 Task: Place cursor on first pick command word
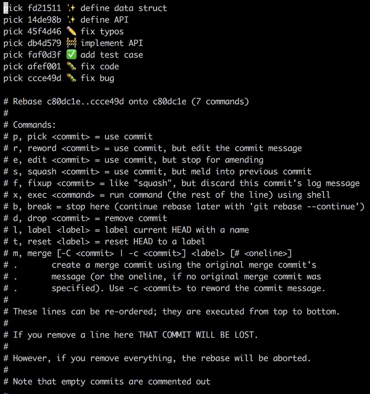point(13,8)
